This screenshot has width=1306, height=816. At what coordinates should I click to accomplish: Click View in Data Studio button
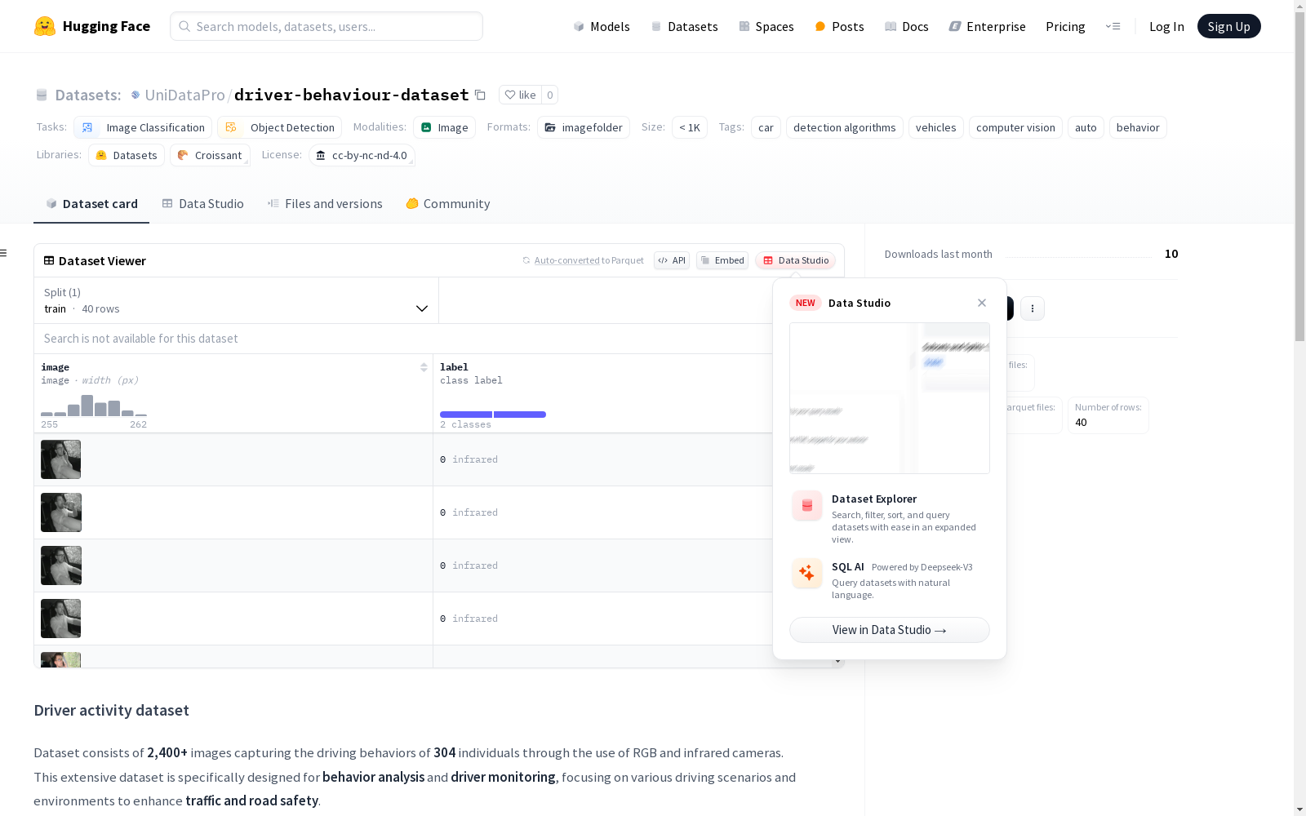(889, 630)
